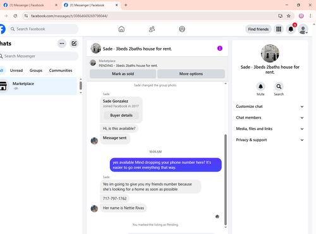Viewport: 316px width, 234px height.
Task: Reload the page in browser
Action: 15,16
